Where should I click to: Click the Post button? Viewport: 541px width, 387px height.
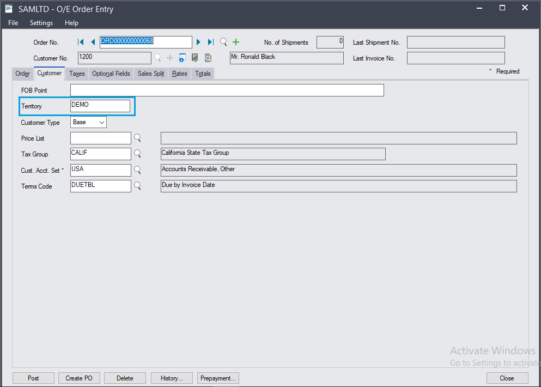33,378
